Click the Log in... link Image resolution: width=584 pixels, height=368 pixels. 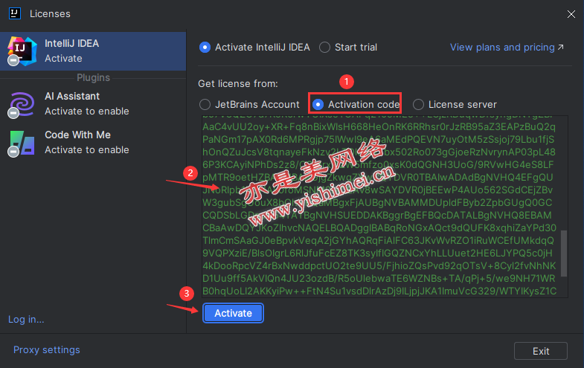click(26, 319)
